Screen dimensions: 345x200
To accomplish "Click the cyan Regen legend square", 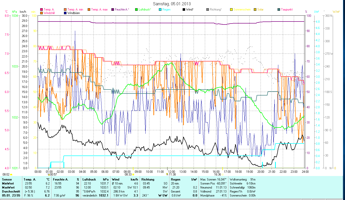I will [160, 10].
